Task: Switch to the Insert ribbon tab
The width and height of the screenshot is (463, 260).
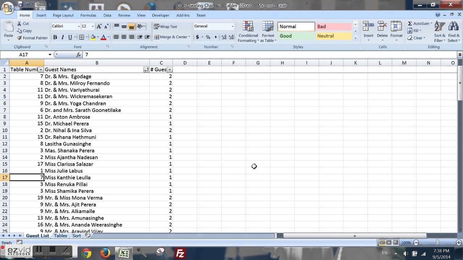Action: pyautogui.click(x=41, y=15)
